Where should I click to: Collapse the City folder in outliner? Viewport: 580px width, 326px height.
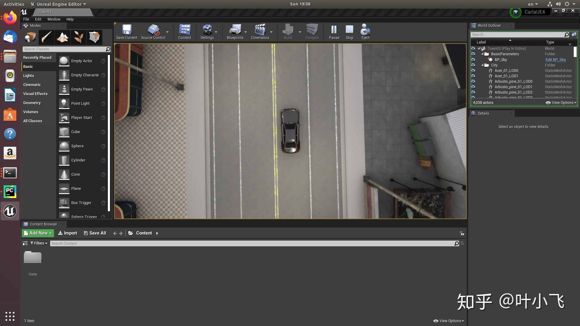[x=482, y=65]
